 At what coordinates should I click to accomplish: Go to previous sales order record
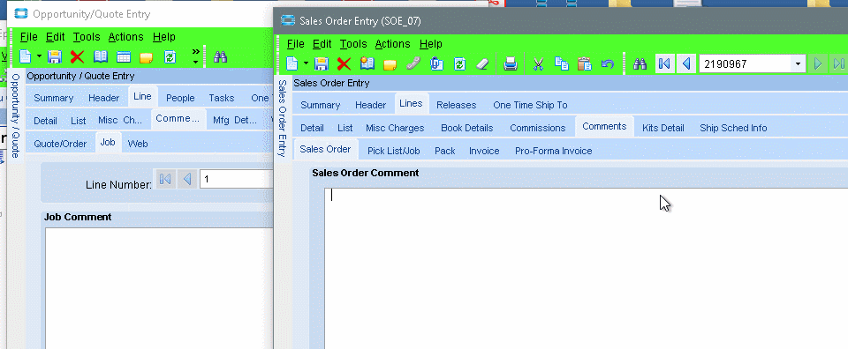pos(686,63)
